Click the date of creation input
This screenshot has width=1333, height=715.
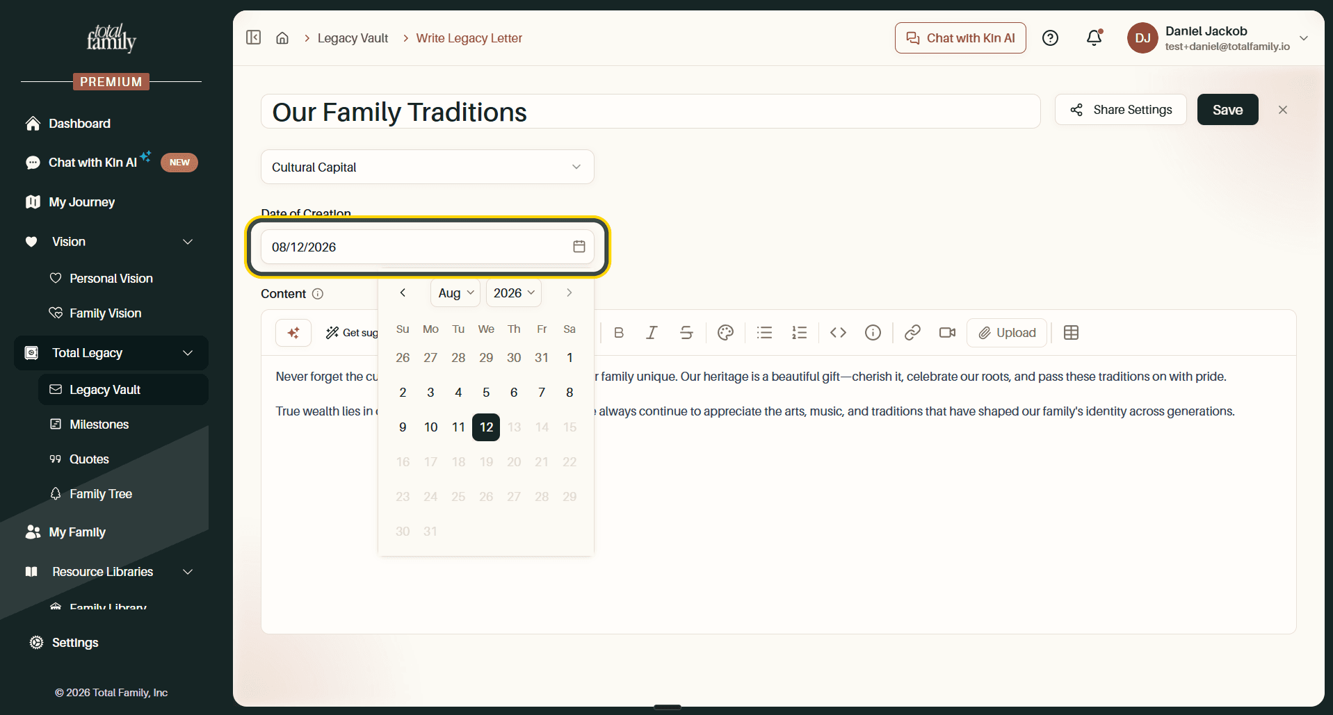click(427, 247)
